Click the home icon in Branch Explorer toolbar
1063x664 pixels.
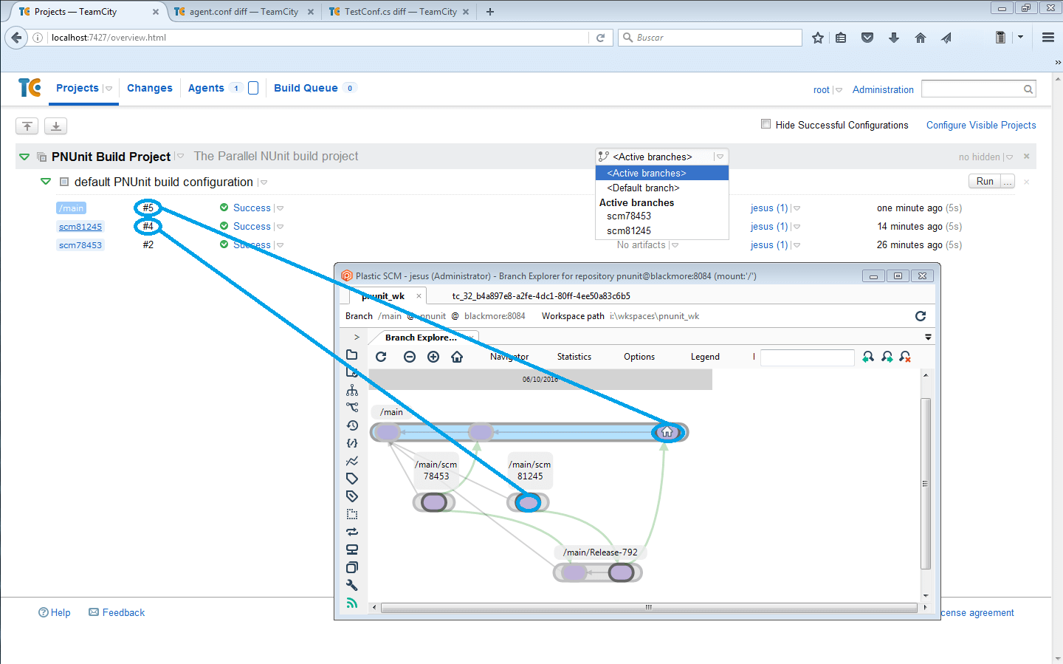(457, 357)
